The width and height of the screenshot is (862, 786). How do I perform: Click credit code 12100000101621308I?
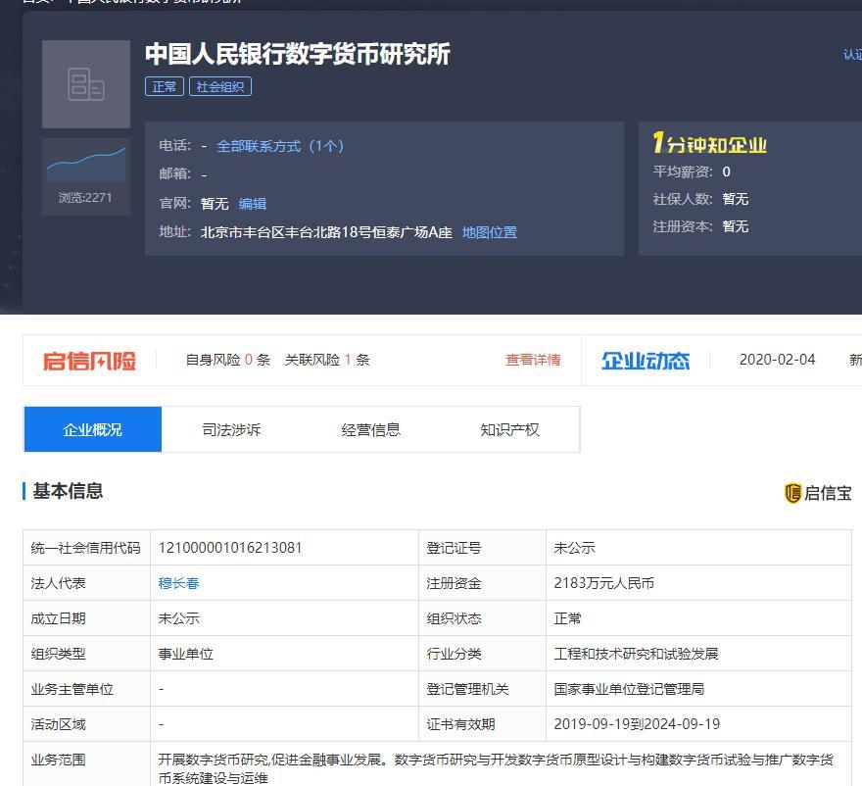tap(230, 548)
